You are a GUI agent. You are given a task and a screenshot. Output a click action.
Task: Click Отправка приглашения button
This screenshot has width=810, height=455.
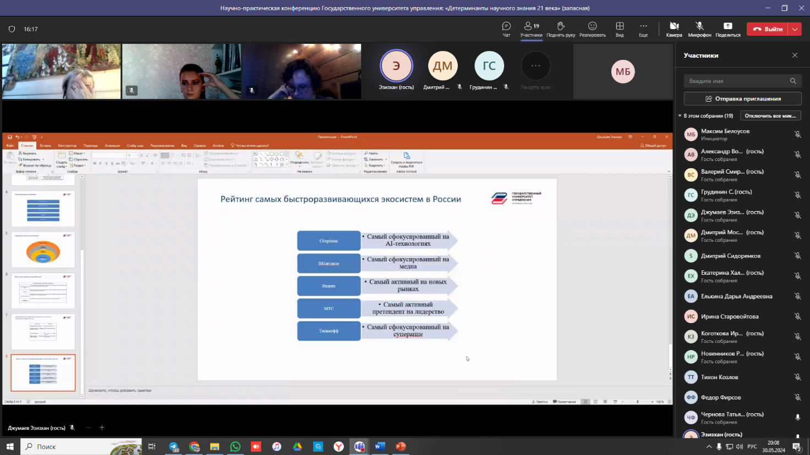(742, 99)
